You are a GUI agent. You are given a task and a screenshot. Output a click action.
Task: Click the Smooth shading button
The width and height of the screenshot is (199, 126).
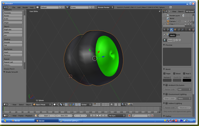13,42
